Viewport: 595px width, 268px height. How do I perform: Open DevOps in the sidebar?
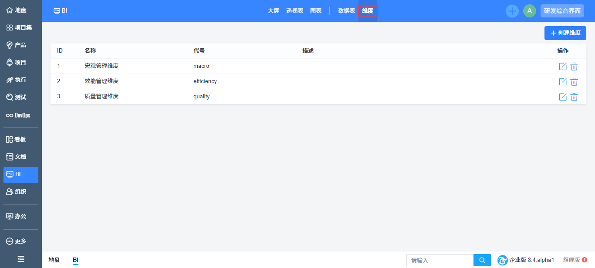18,115
